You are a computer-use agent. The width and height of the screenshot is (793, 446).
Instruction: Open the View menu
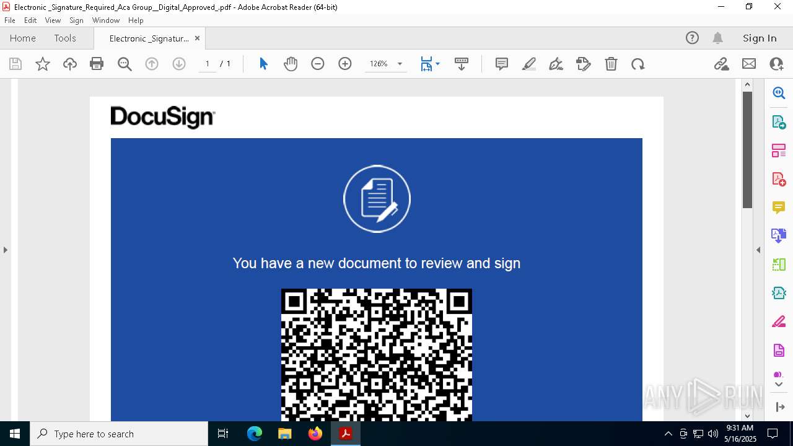53,20
